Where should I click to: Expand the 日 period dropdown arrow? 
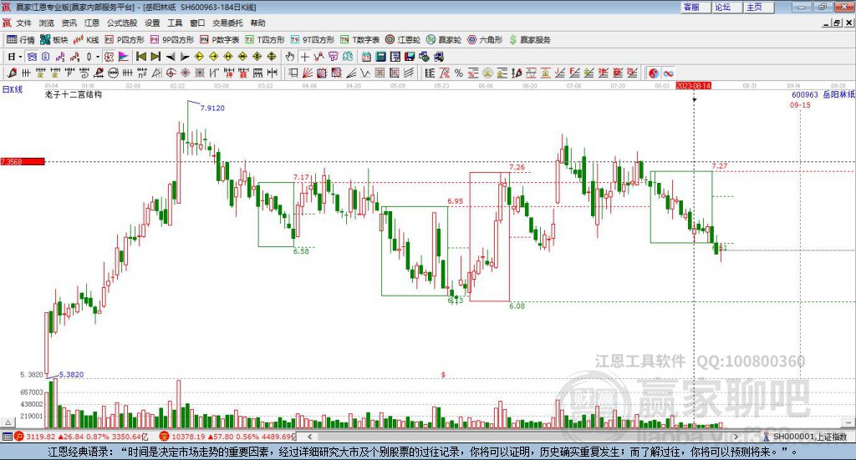[x=21, y=57]
